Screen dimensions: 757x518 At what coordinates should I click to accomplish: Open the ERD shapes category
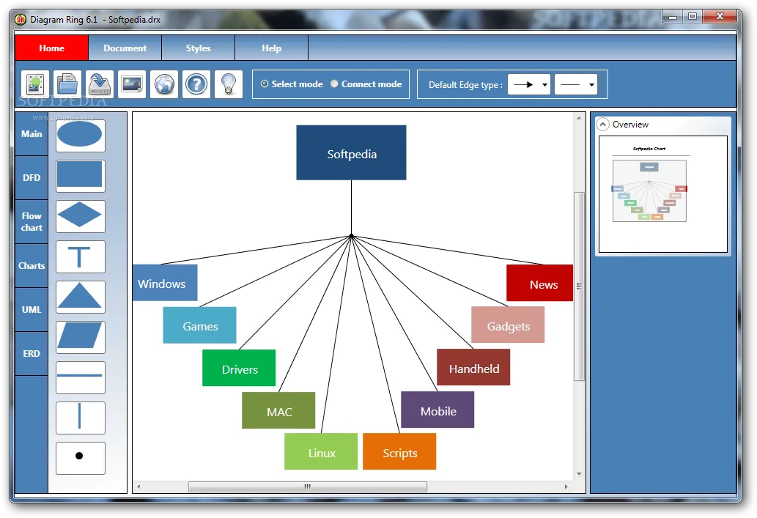click(32, 354)
